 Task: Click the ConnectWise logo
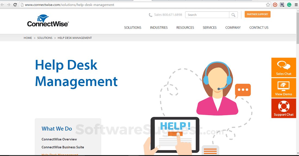[x=48, y=21]
